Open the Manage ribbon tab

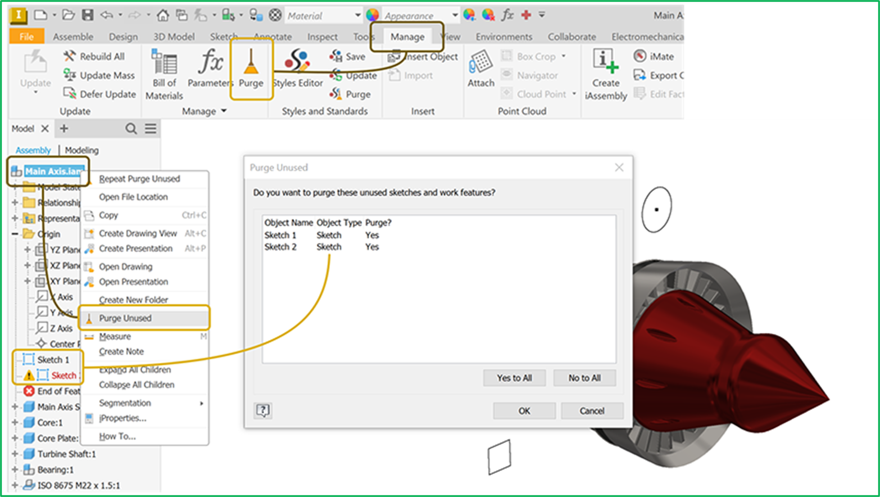[407, 37]
